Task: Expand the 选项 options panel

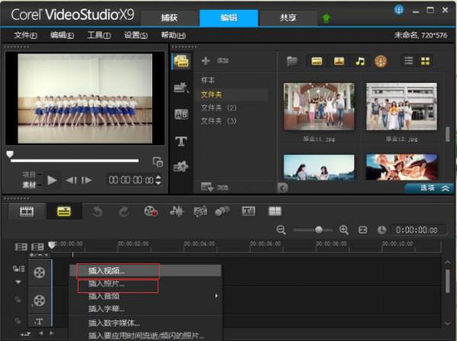Action: (x=427, y=187)
